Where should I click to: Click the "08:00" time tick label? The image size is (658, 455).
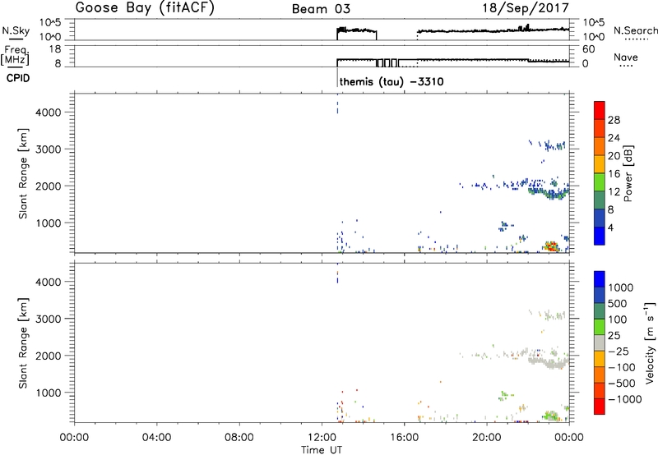point(239,438)
